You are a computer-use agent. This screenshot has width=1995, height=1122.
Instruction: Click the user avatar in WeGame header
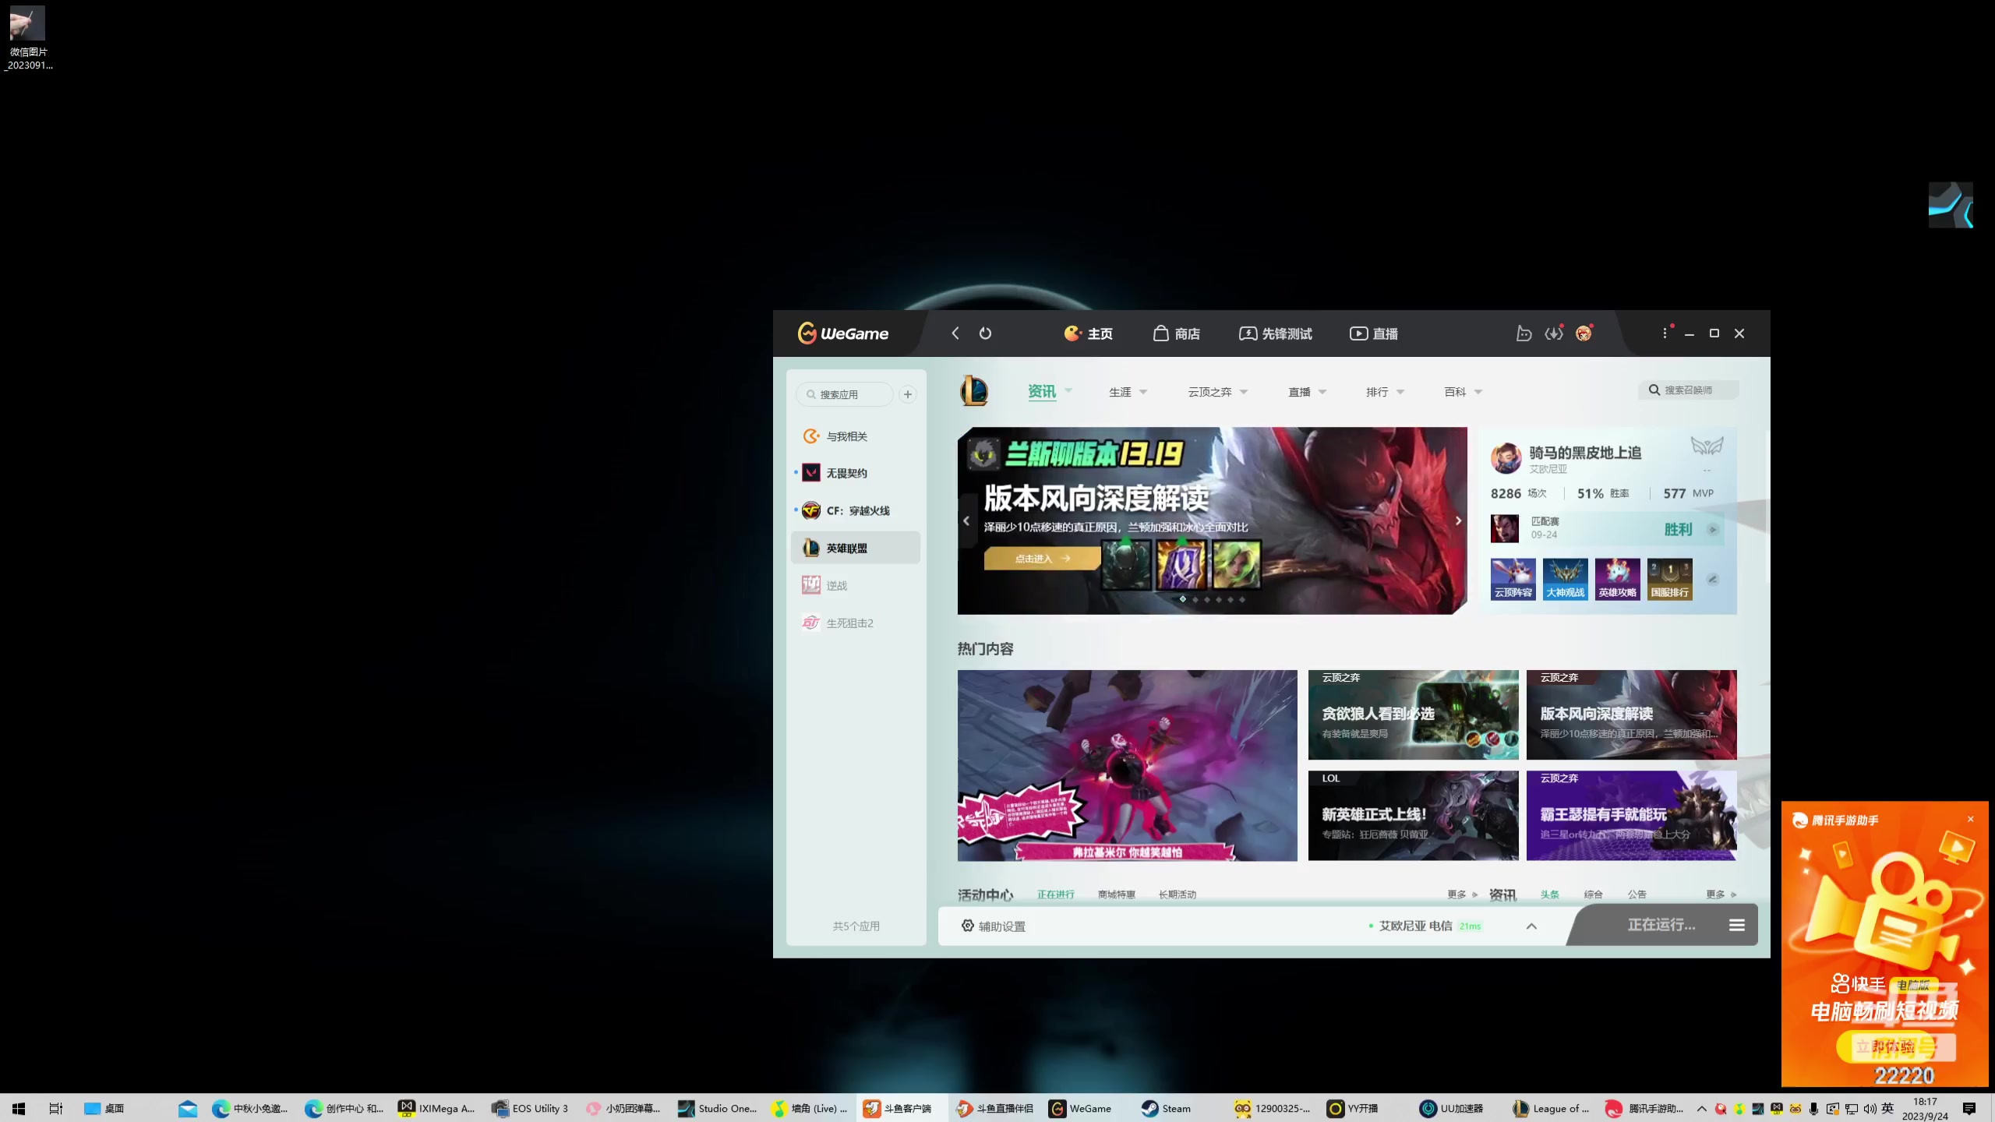pyautogui.click(x=1584, y=333)
